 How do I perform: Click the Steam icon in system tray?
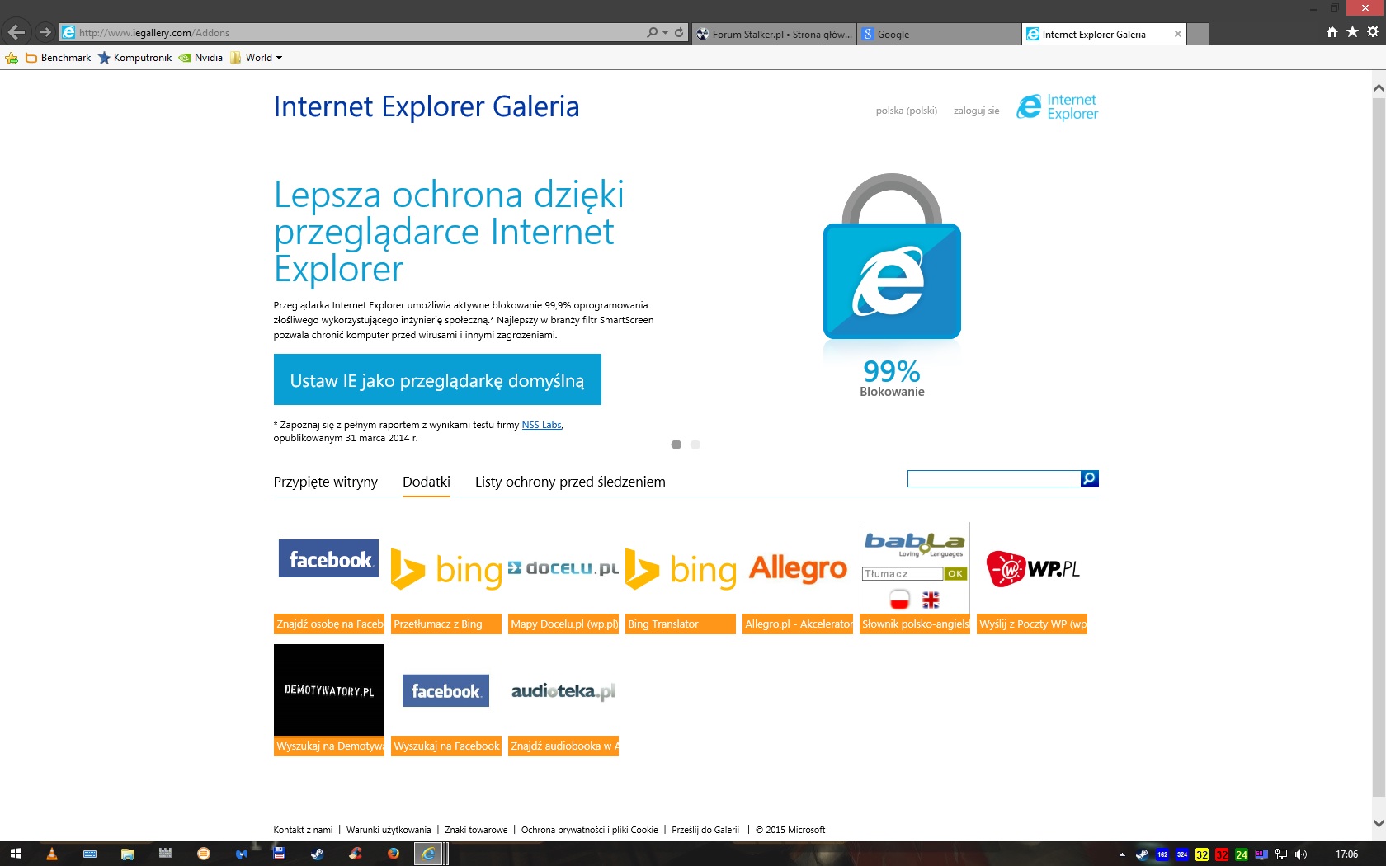pos(1142,854)
